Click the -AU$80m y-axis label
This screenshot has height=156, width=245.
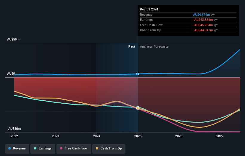(14, 129)
